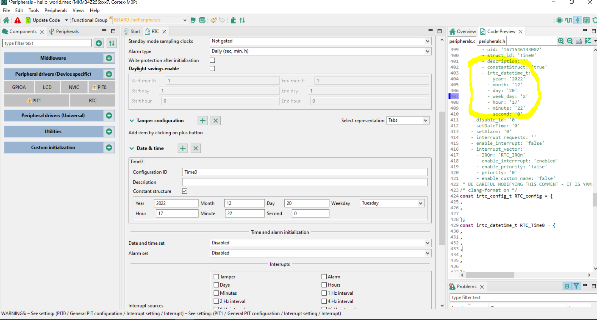Image resolution: width=597 pixels, height=320 pixels.
Task: Switch to the Clocks tool icon
Action: (568, 20)
